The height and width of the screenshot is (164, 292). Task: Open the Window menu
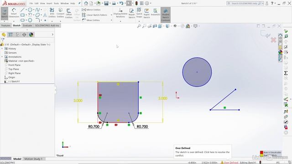coord(64,3)
